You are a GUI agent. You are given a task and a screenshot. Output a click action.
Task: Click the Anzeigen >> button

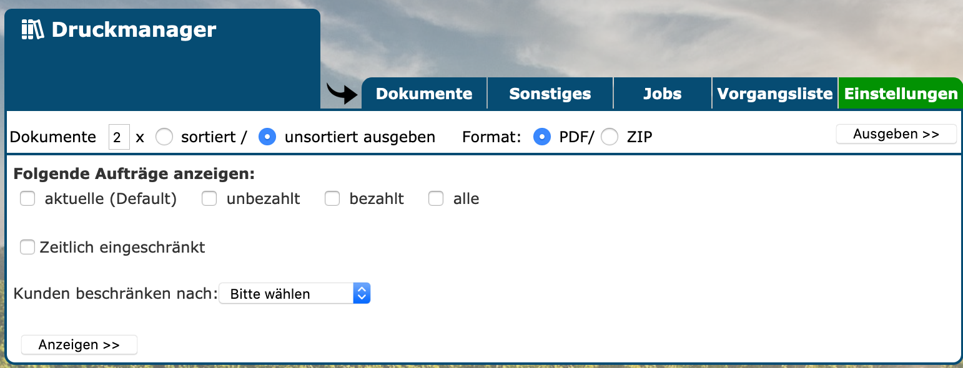point(79,345)
